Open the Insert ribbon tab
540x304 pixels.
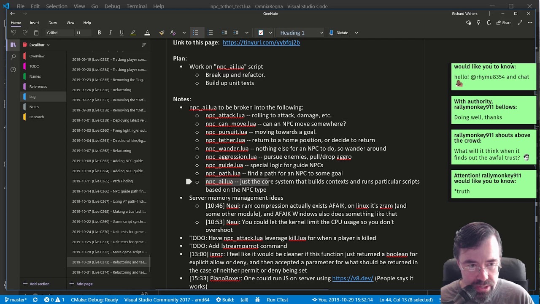[35, 22]
